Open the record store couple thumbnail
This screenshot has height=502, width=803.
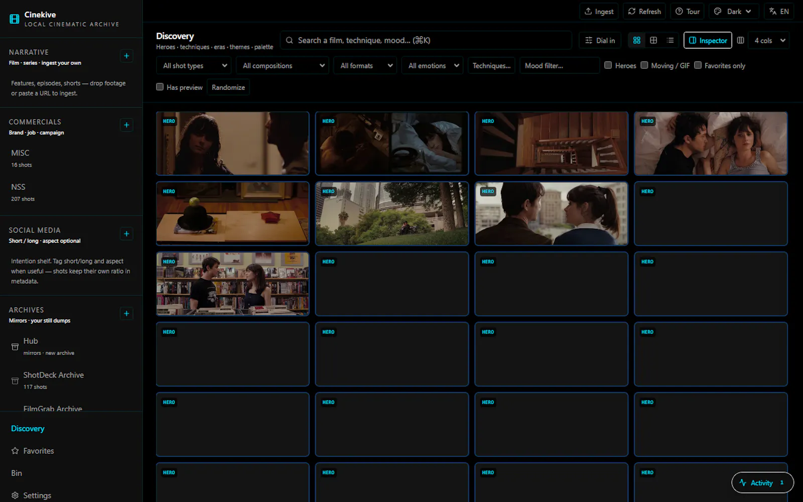(232, 284)
